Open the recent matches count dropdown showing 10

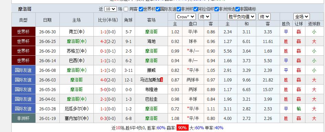111,9
